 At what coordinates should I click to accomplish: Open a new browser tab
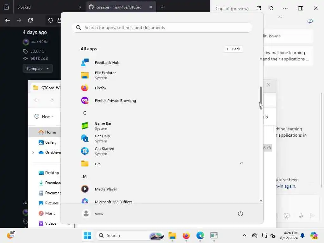tap(163, 7)
